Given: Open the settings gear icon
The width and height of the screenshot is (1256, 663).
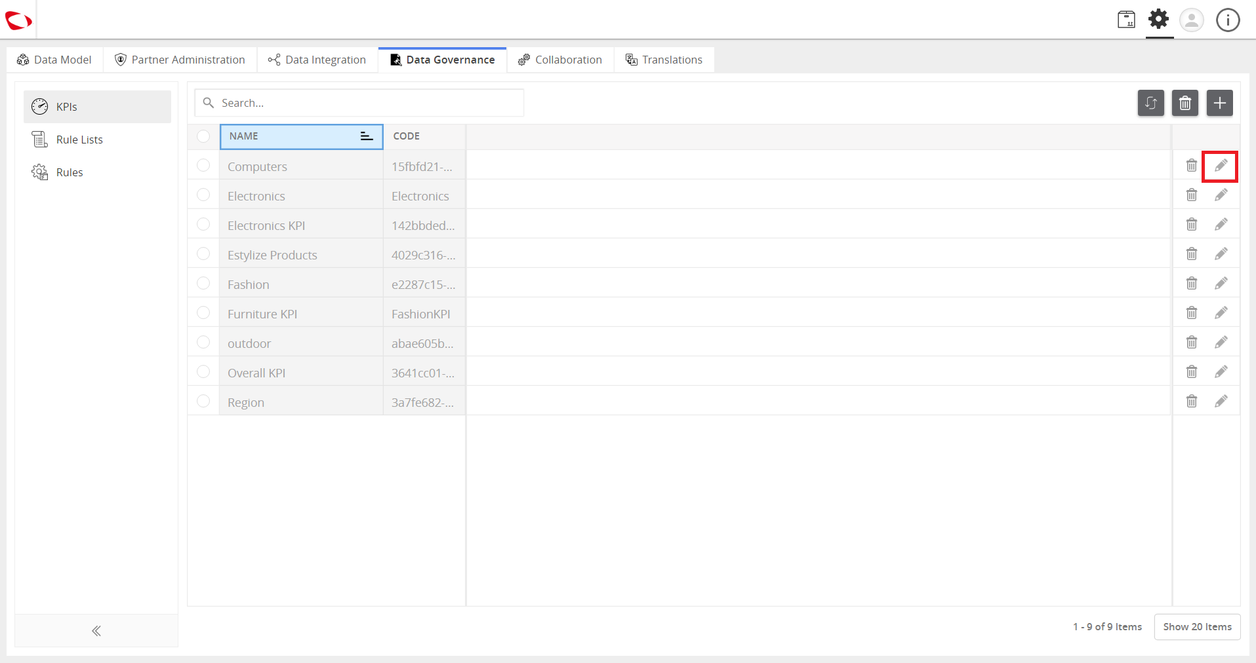Looking at the screenshot, I should (1159, 19).
